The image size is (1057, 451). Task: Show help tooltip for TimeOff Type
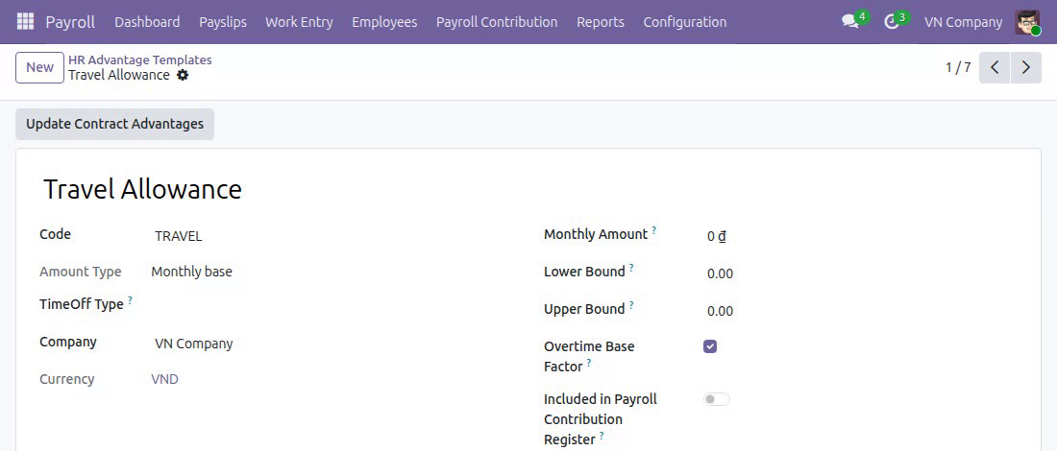tap(130, 299)
